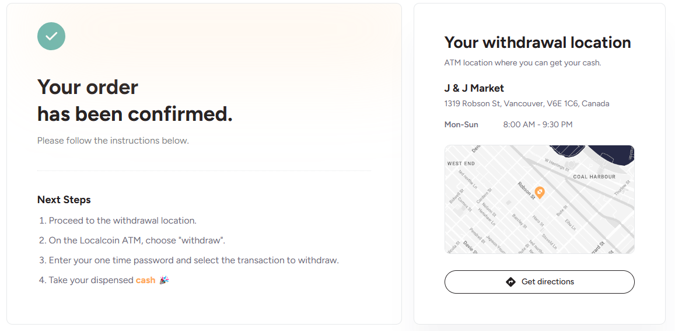The image size is (675, 331).
Task: Click the Coal Harbour label on map
Action: pyautogui.click(x=594, y=177)
